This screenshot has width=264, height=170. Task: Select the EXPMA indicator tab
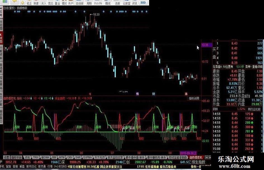[87, 157]
